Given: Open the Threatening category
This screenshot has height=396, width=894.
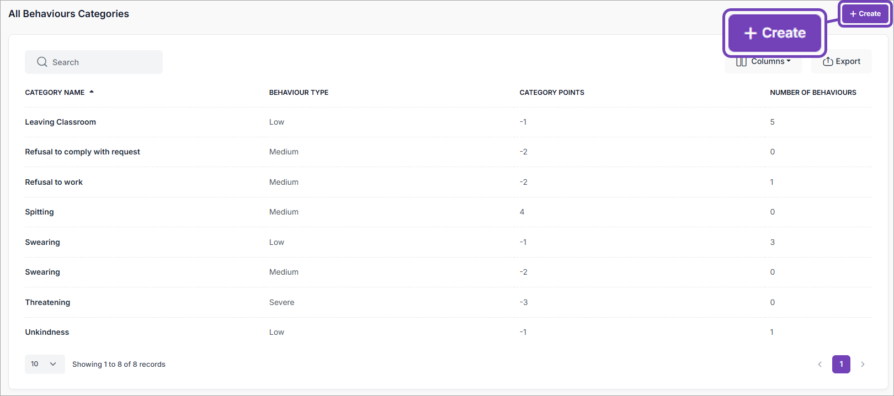Looking at the screenshot, I should coord(47,302).
